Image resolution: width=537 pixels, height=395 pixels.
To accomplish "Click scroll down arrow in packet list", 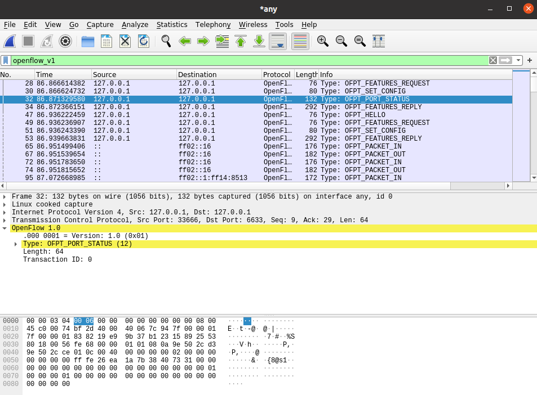I will coord(534,178).
